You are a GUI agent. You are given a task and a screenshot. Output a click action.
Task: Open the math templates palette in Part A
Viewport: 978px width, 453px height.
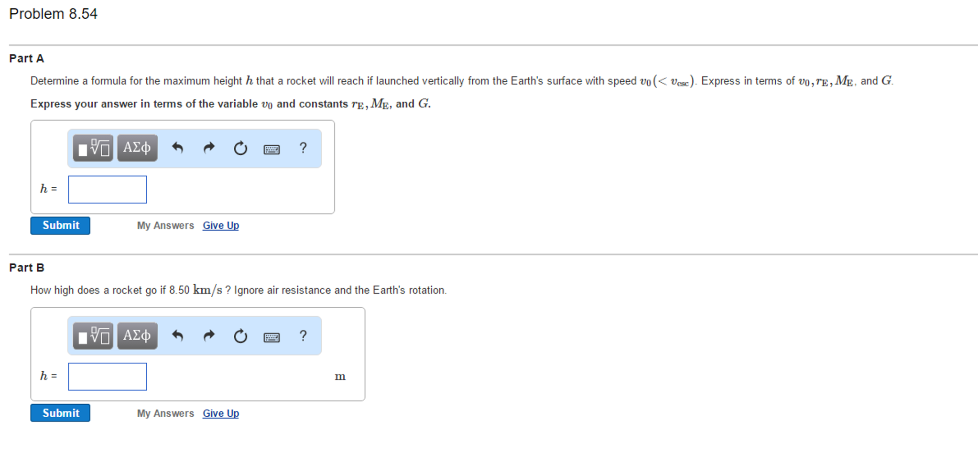pos(93,148)
